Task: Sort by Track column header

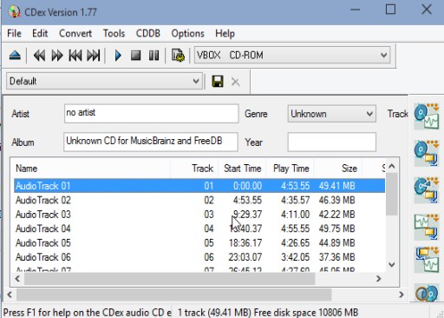Action: [x=194, y=169]
